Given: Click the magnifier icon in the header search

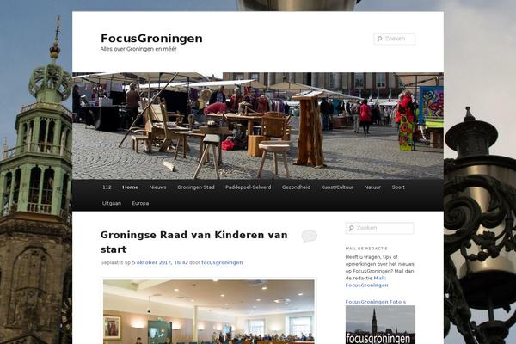Looking at the screenshot, I should click(x=379, y=39).
